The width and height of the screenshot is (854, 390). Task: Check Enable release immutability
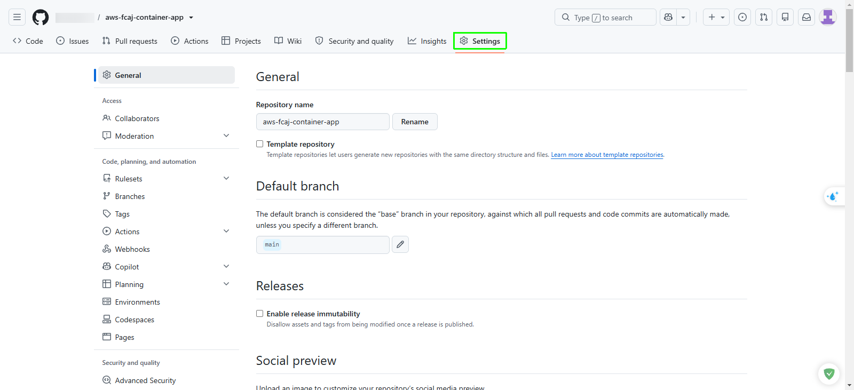260,314
